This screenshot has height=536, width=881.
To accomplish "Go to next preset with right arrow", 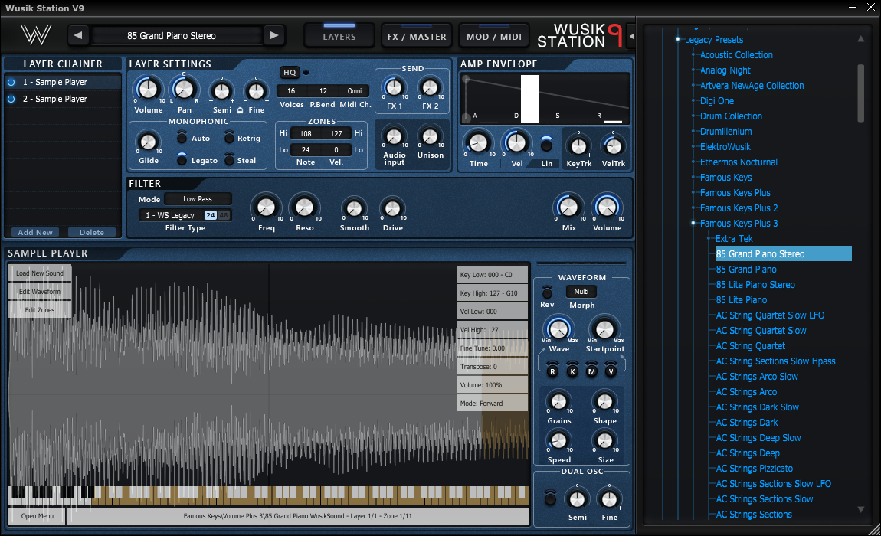I will tap(274, 35).
